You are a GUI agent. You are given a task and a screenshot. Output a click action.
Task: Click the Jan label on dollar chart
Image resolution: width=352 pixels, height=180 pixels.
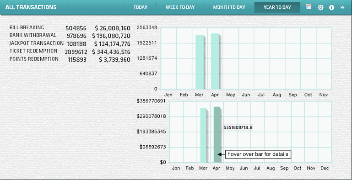[176, 168]
